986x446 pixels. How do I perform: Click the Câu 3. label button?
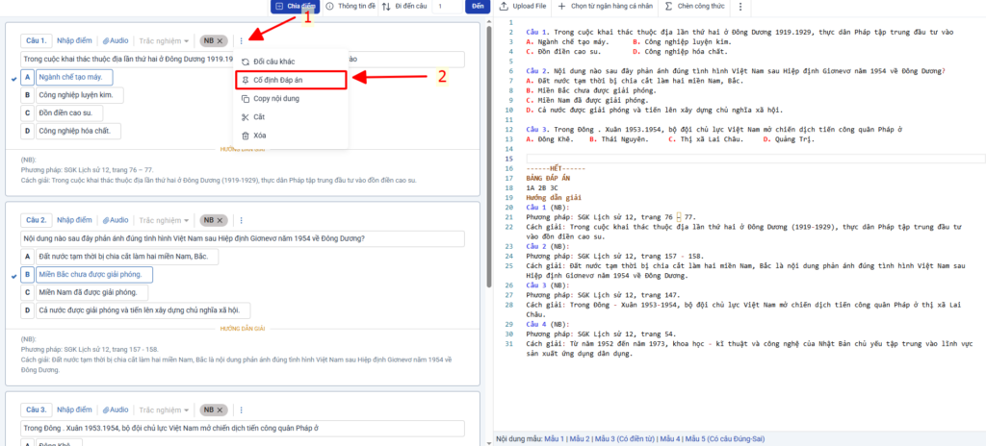(36, 409)
